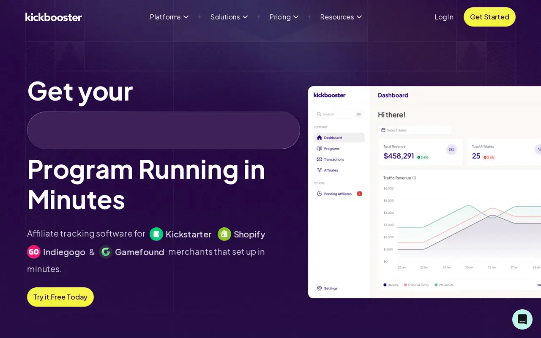Click the red 2.4% affiliates change badge
This screenshot has height=338, width=541.
tap(489, 157)
